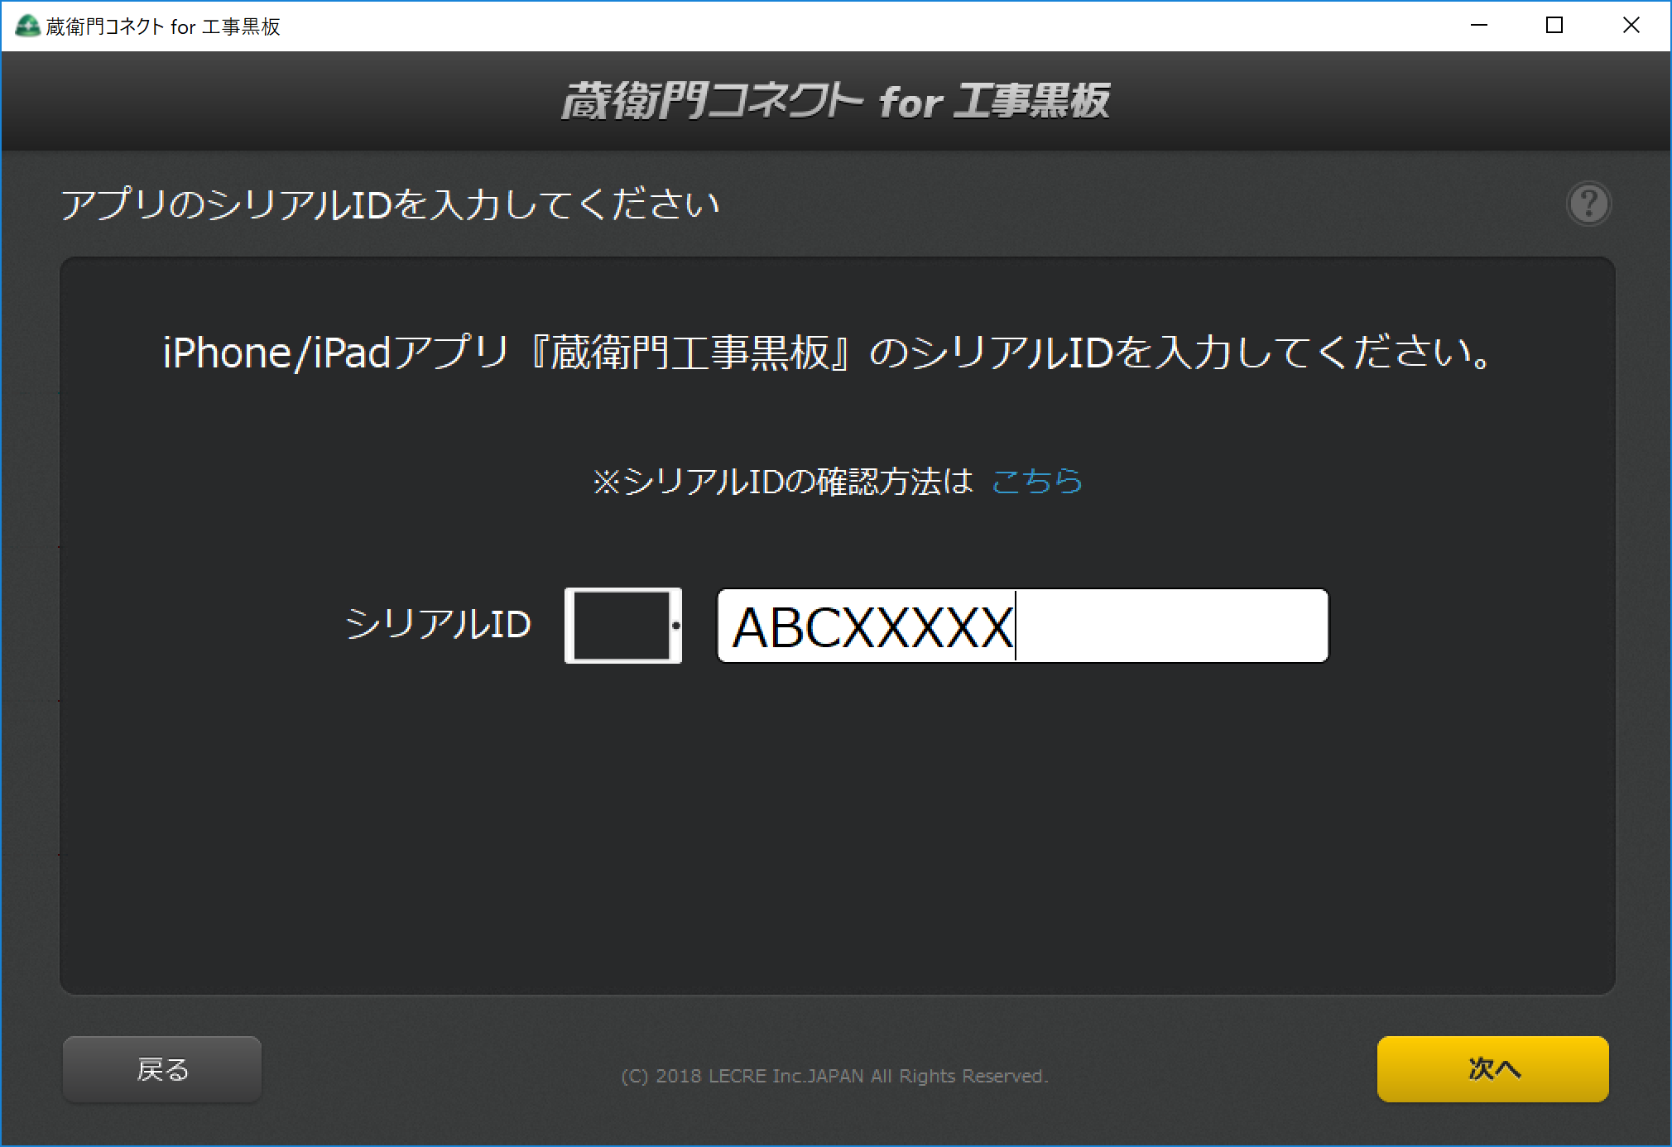Image resolution: width=1672 pixels, height=1147 pixels.
Task: Close the 蔵衛門コネクト window
Action: coord(1631,26)
